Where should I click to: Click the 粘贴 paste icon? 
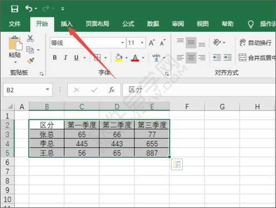pos(15,43)
